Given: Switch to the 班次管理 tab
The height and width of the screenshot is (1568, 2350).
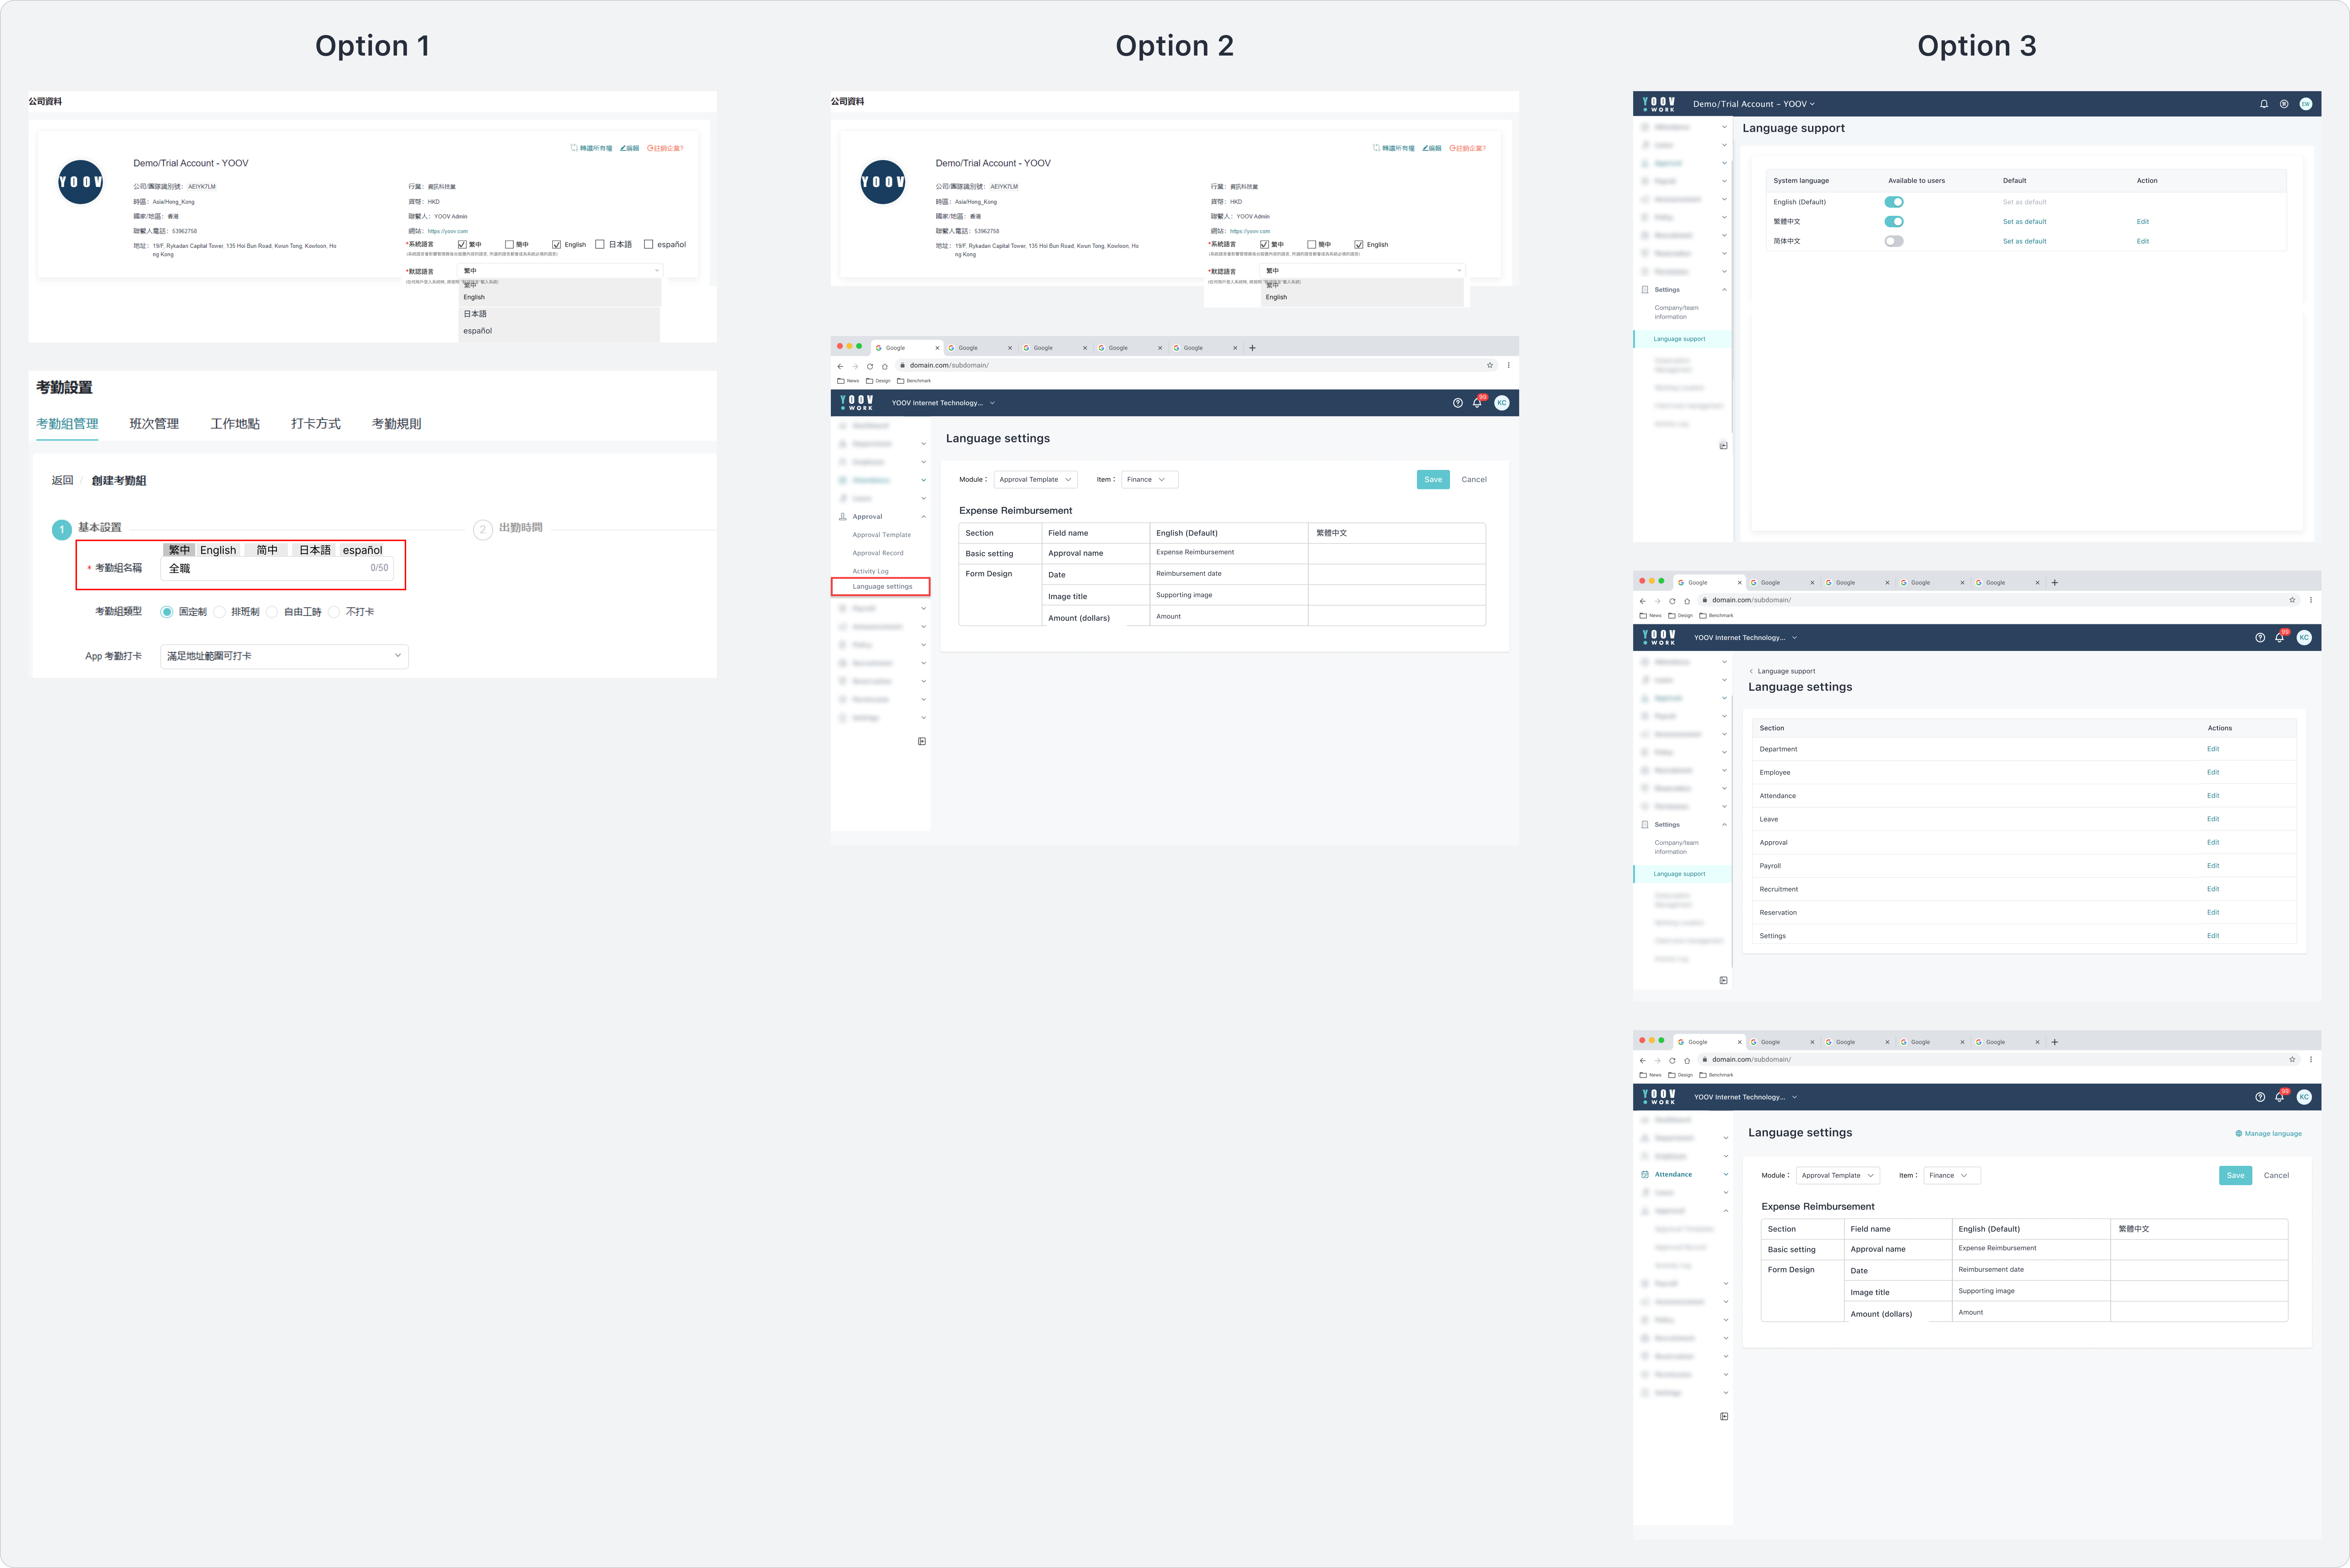Looking at the screenshot, I should pos(154,424).
